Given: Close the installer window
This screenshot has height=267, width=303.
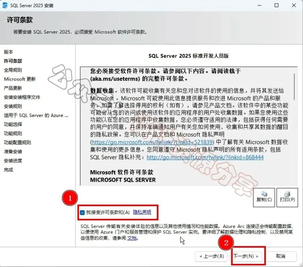Looking at the screenshot, I should click(294, 6).
